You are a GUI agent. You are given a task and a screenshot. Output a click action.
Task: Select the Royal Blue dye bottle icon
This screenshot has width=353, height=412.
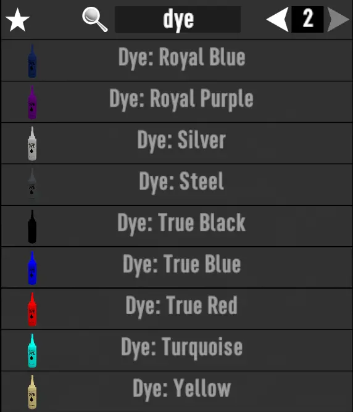[x=32, y=61]
